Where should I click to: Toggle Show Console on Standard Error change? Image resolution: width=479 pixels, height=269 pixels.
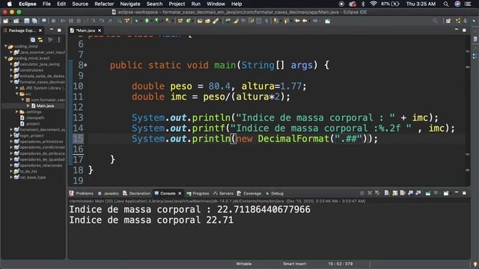418,193
